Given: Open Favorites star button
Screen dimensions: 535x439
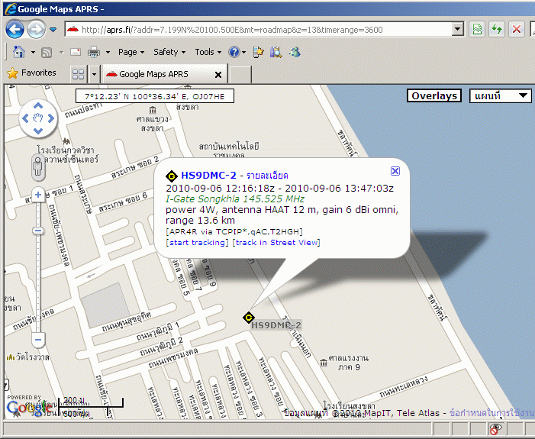Looking at the screenshot, I should (31, 73).
